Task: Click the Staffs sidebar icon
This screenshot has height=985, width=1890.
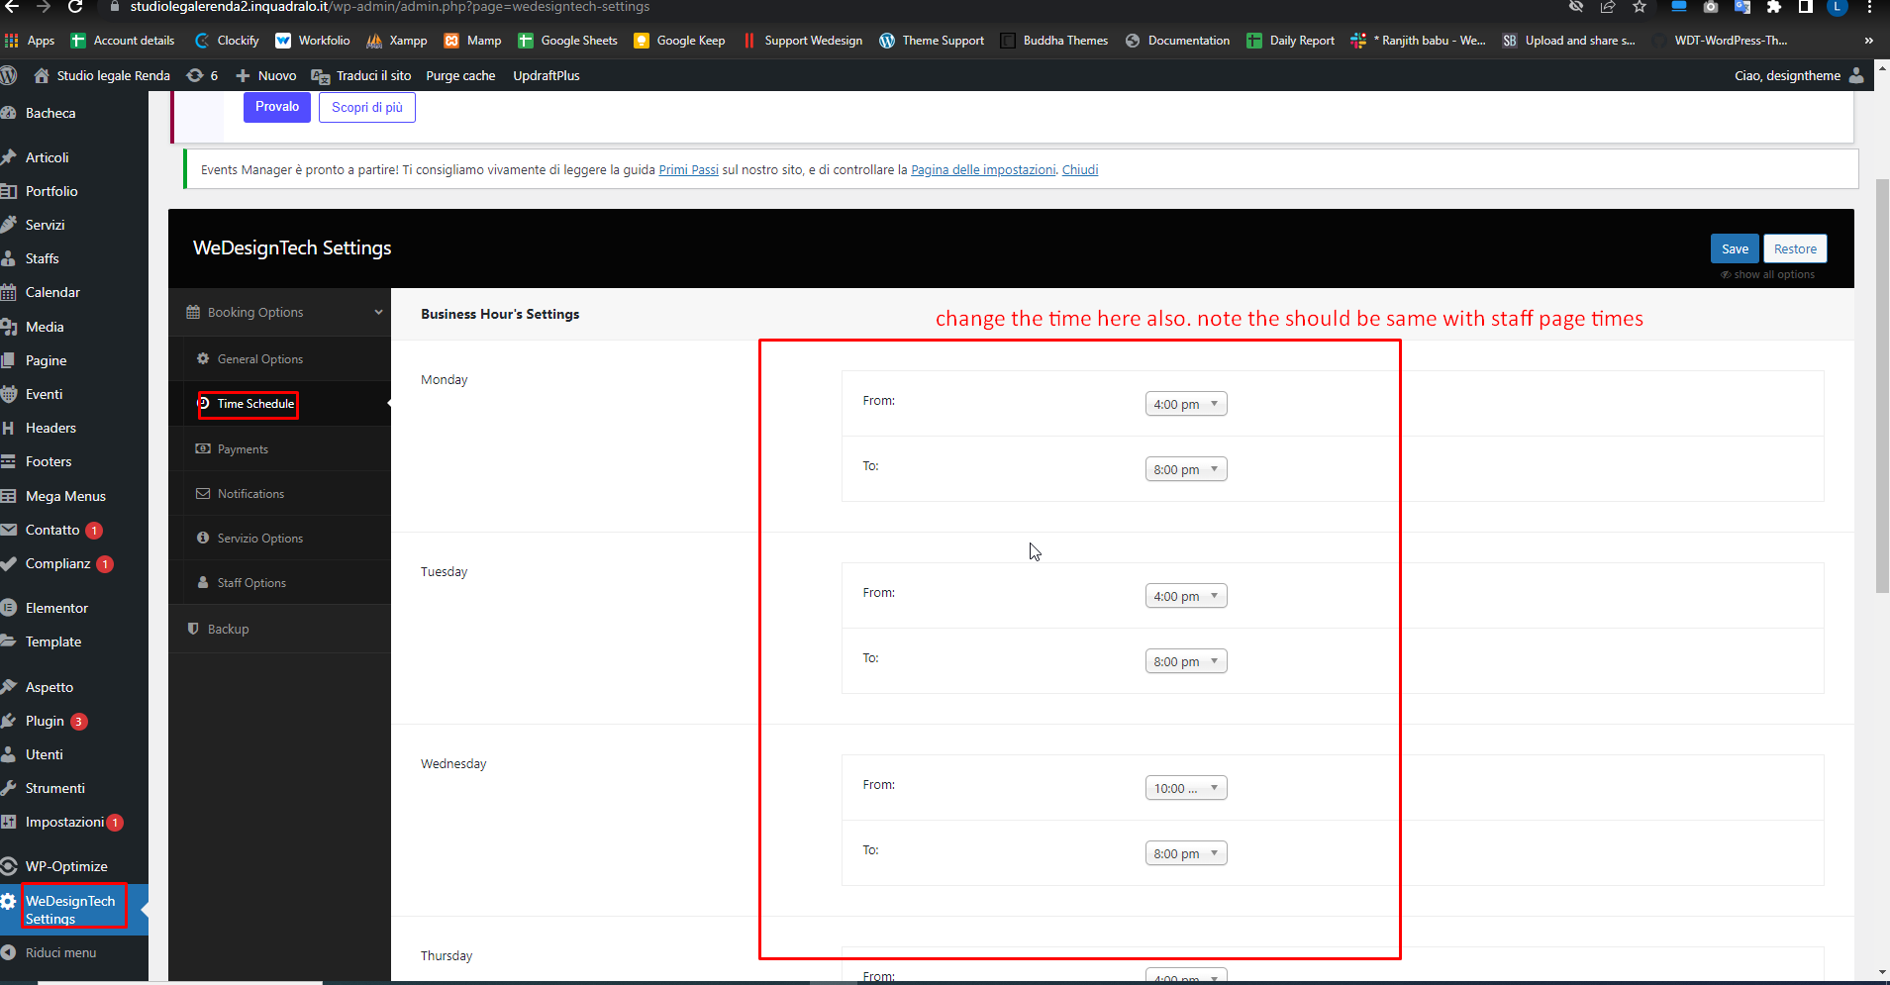Action: coord(8,258)
